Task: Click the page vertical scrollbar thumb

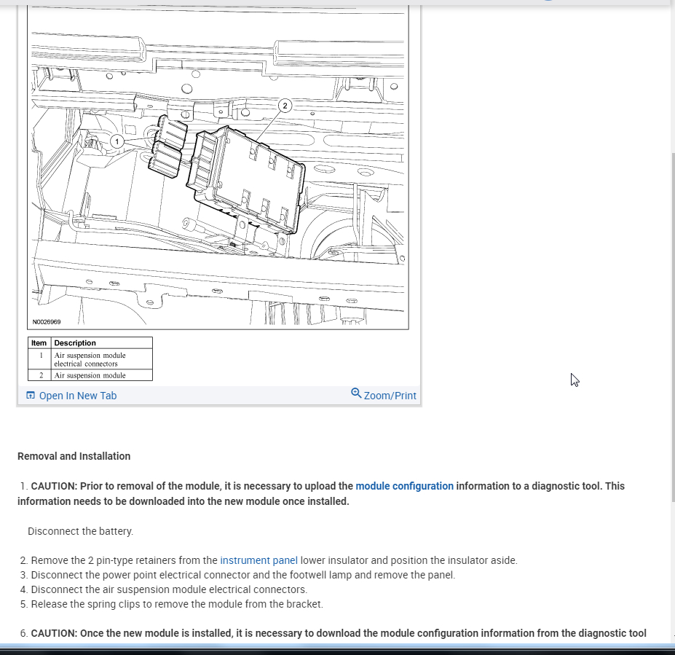Action: [673, 327]
